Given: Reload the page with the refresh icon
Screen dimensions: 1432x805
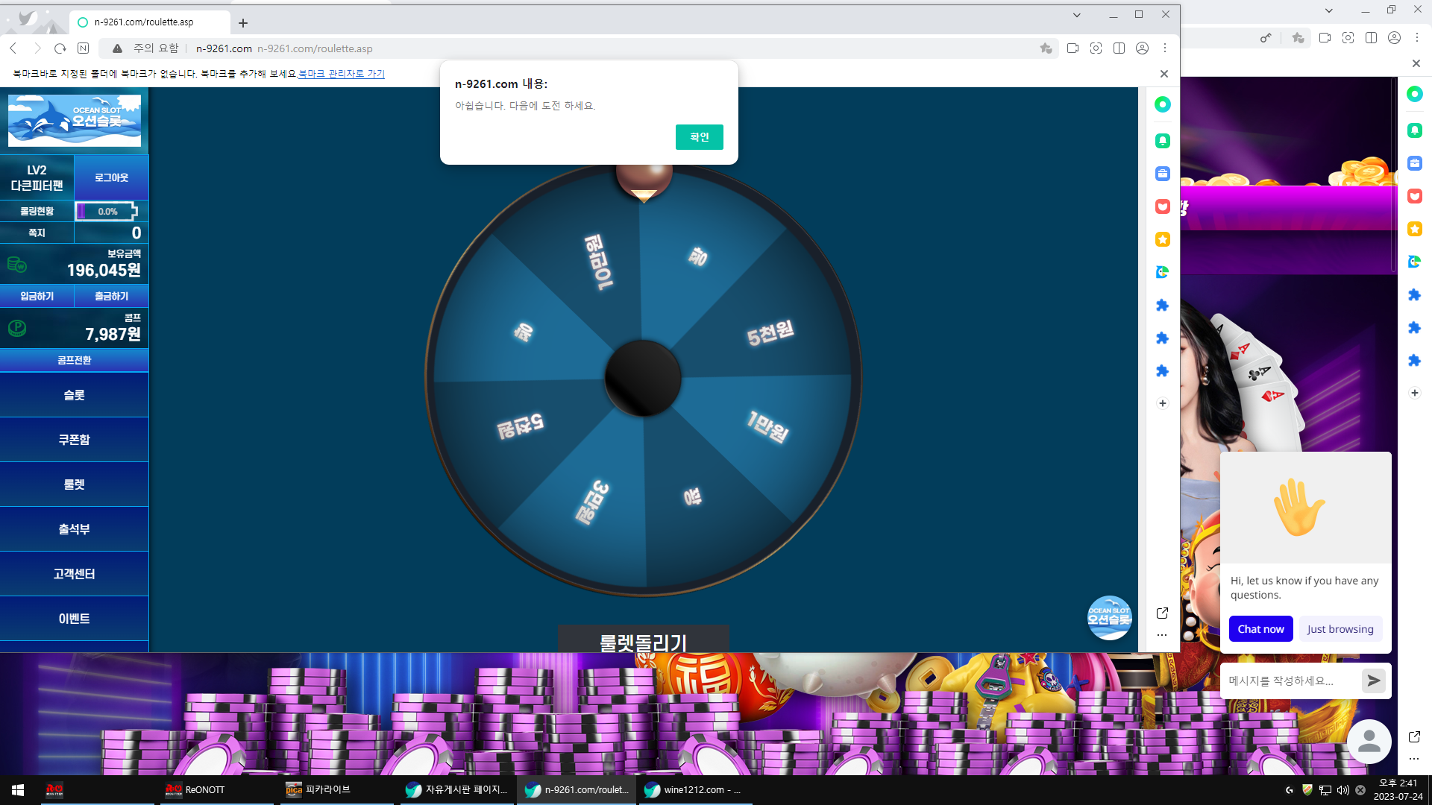Looking at the screenshot, I should (60, 48).
